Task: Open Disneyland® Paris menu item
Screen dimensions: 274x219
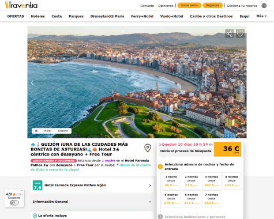Action: 107,16
